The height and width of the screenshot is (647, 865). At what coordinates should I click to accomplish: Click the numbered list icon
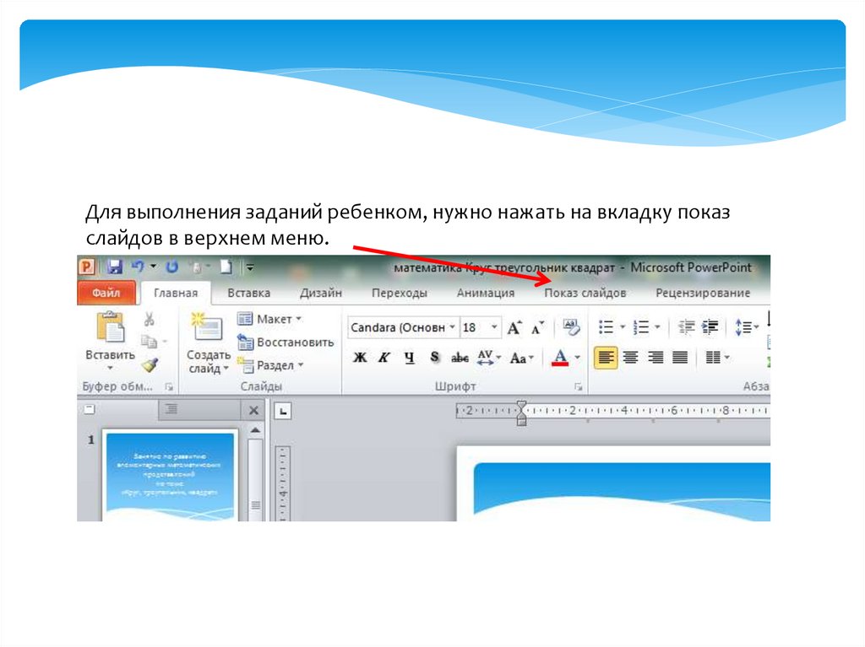pos(641,327)
